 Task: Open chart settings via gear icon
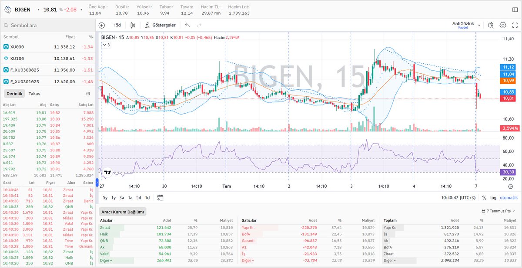503,25
